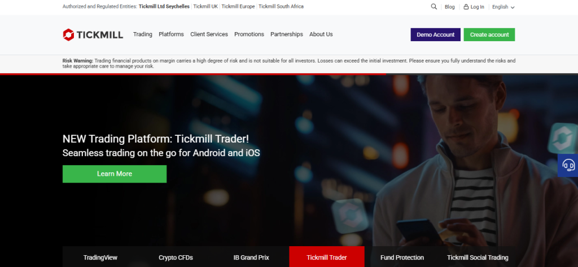Select Tickmill Europe entity
This screenshot has width=578, height=267.
(x=238, y=6)
